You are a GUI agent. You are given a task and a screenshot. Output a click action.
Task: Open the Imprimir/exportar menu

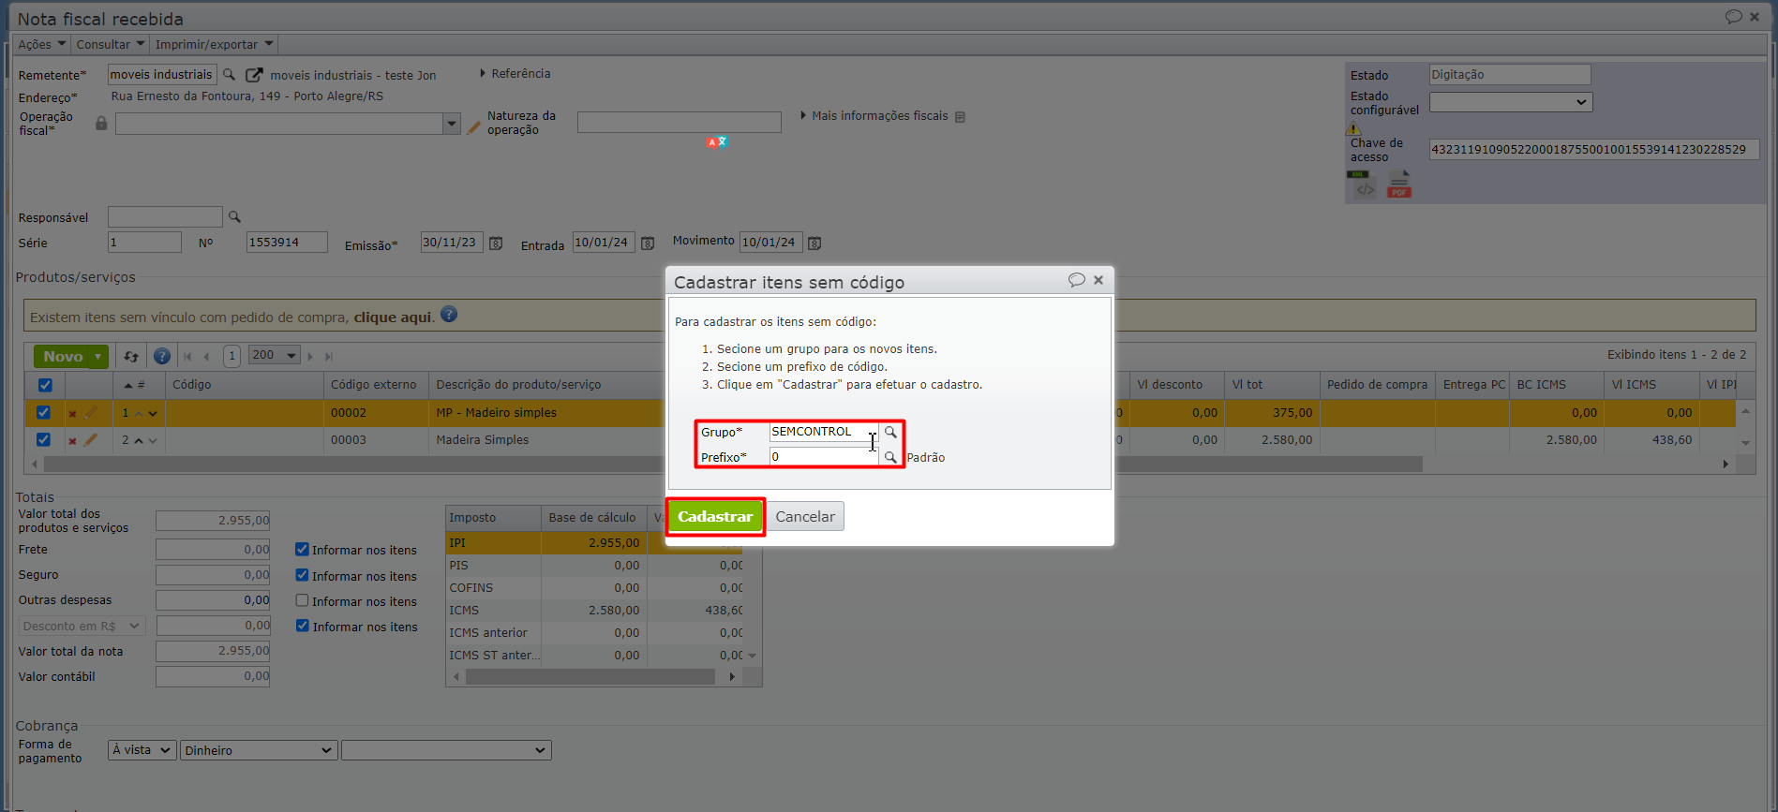point(214,44)
